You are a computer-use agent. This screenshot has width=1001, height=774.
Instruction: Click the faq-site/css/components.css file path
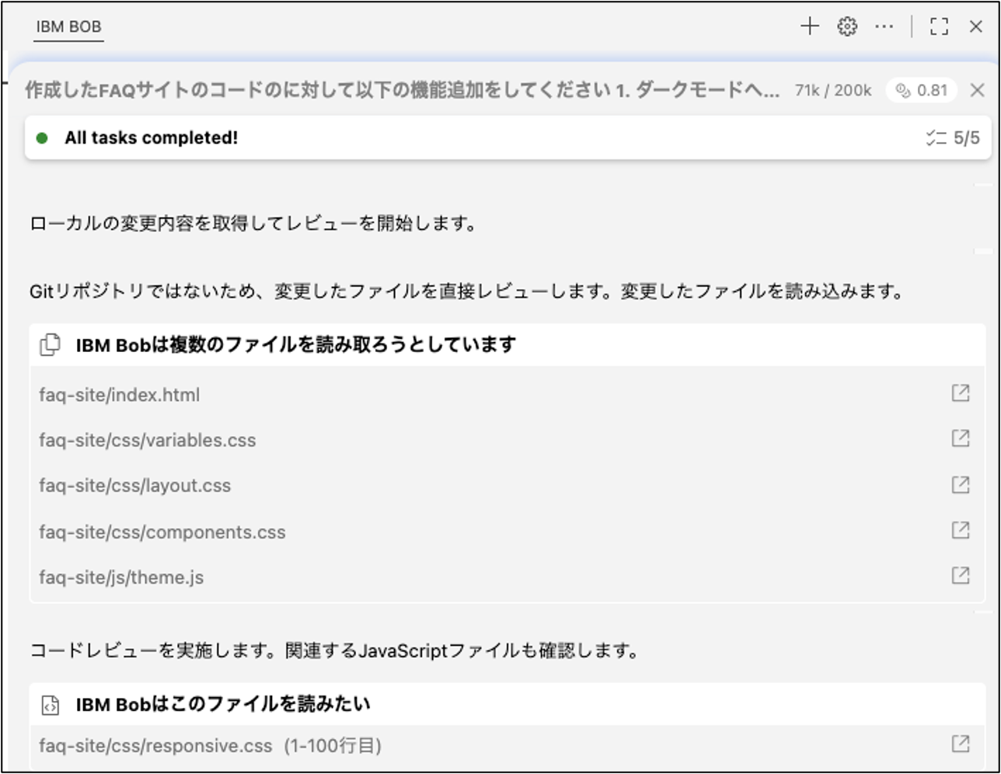click(x=162, y=532)
